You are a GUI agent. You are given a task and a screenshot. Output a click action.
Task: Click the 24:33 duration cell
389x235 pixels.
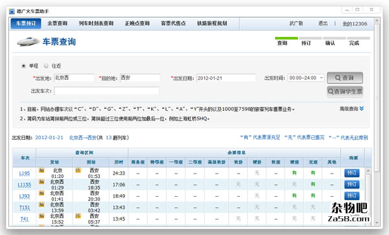click(119, 173)
